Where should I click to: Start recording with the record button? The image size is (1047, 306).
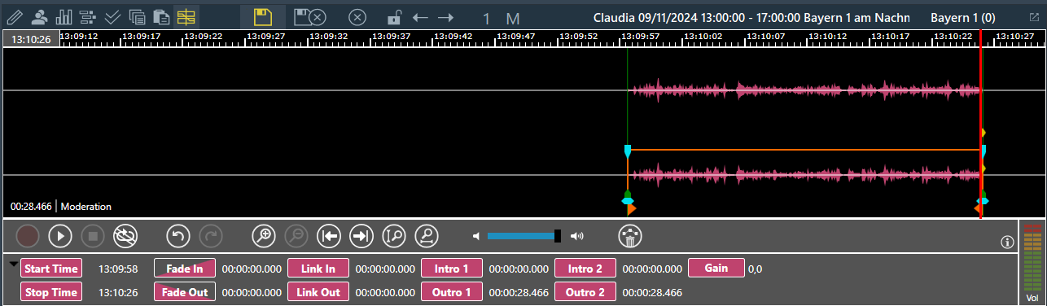[x=28, y=236]
